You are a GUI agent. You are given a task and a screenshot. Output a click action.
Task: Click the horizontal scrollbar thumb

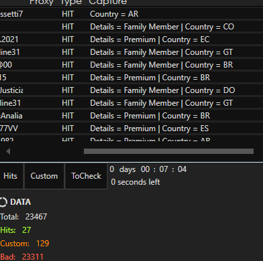(168, 151)
